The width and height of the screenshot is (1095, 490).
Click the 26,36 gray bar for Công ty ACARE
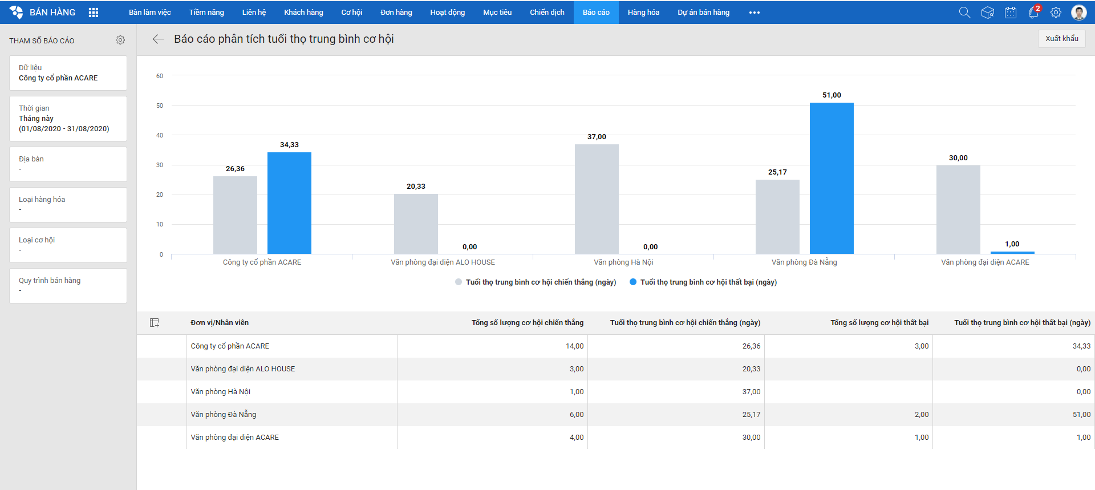235,215
